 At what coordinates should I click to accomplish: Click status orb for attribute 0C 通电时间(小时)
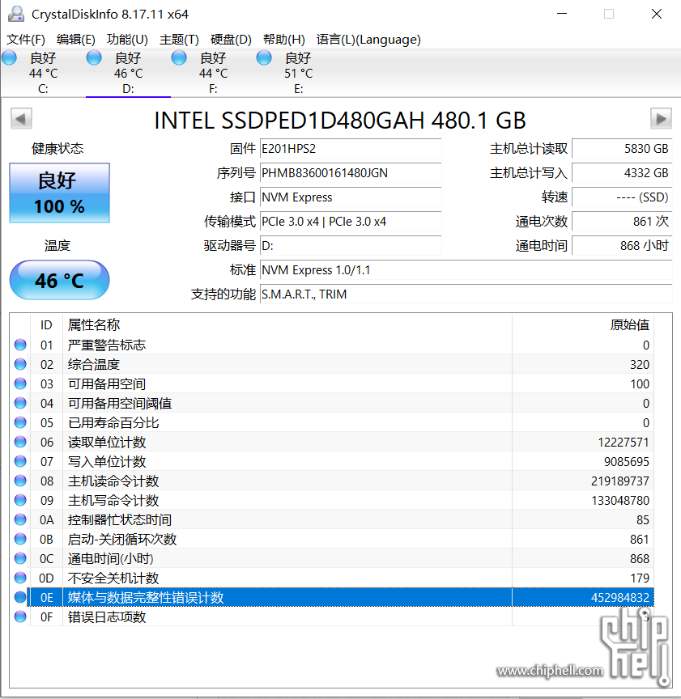pyautogui.click(x=20, y=558)
